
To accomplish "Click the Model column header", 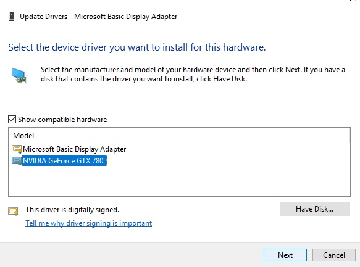I will pos(23,136).
